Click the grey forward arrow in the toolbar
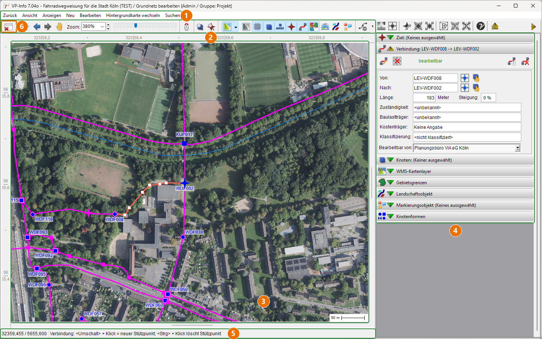Screen dimensions: 542x339 (48, 27)
